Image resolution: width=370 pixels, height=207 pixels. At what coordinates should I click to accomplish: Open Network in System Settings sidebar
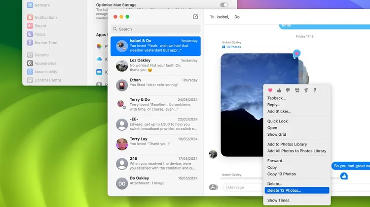click(38, 5)
